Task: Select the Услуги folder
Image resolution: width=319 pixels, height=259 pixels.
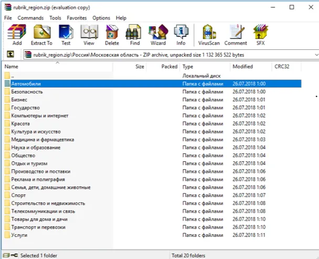Action: [20, 235]
